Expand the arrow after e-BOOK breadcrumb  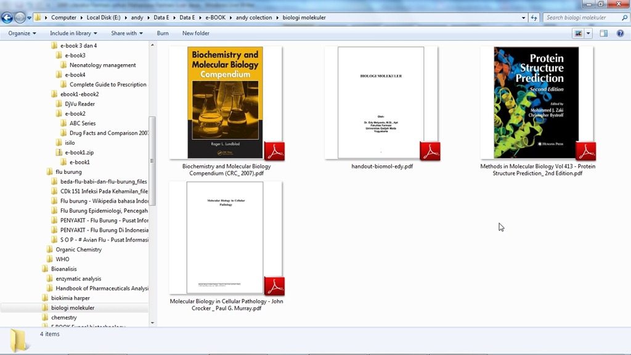[231, 18]
